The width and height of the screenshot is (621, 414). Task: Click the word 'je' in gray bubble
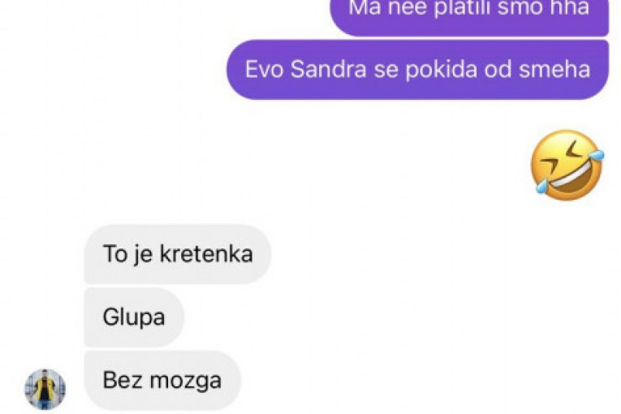click(144, 255)
